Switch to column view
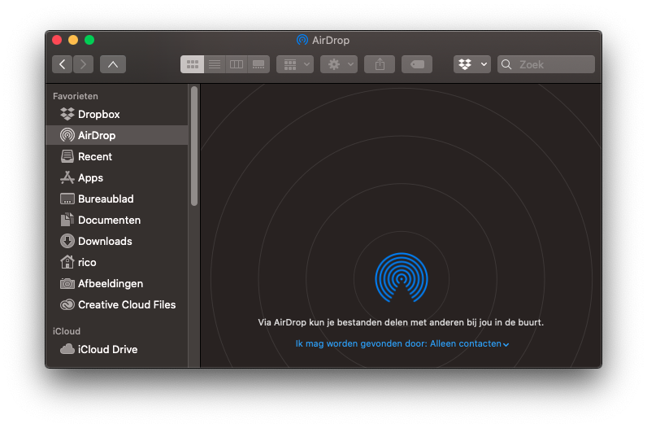647x428 pixels. [x=237, y=64]
